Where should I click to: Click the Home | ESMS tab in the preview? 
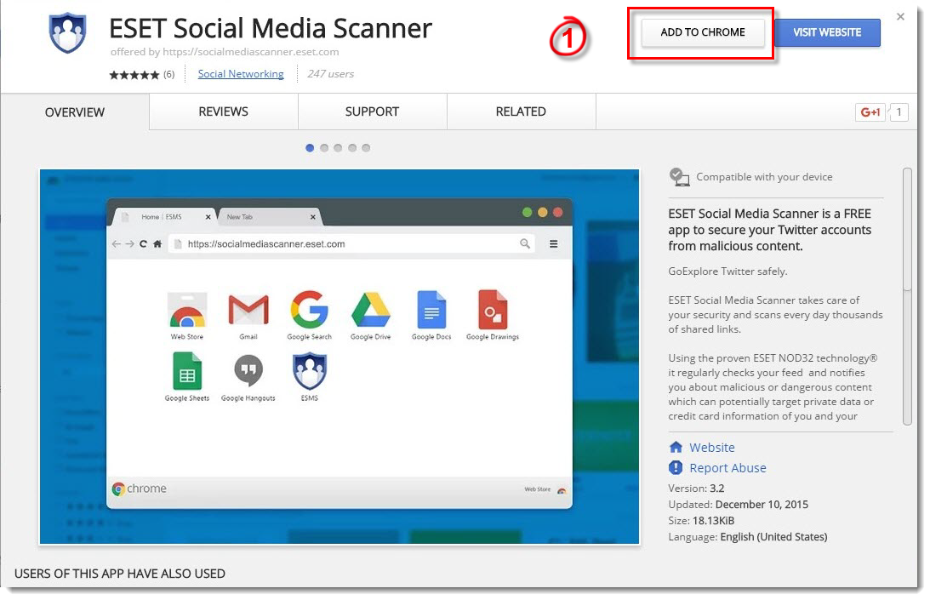tap(165, 217)
